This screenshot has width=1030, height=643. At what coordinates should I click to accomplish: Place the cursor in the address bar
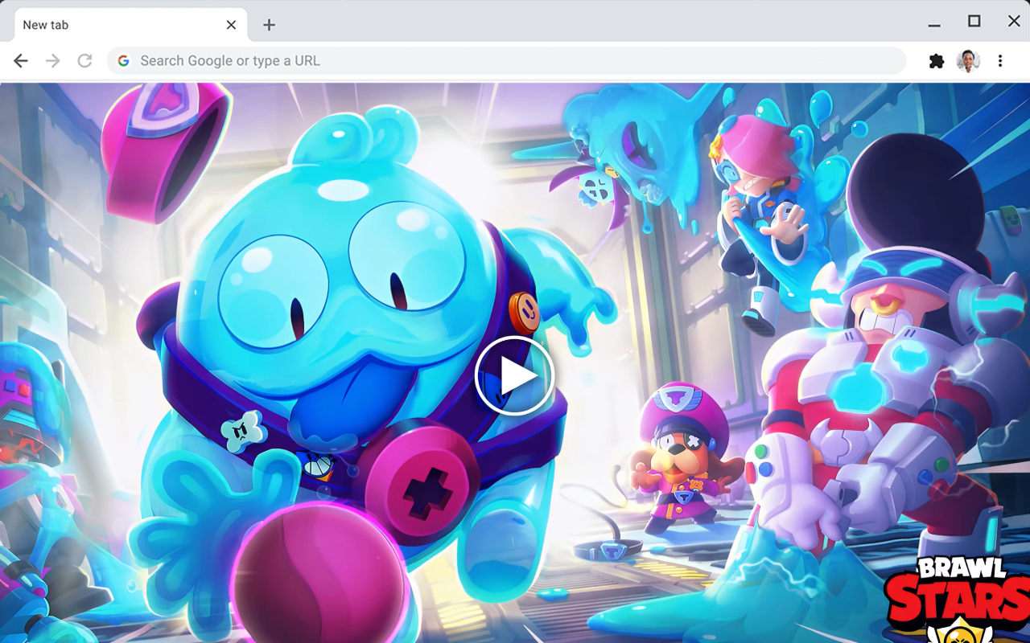pyautogui.click(x=402, y=60)
